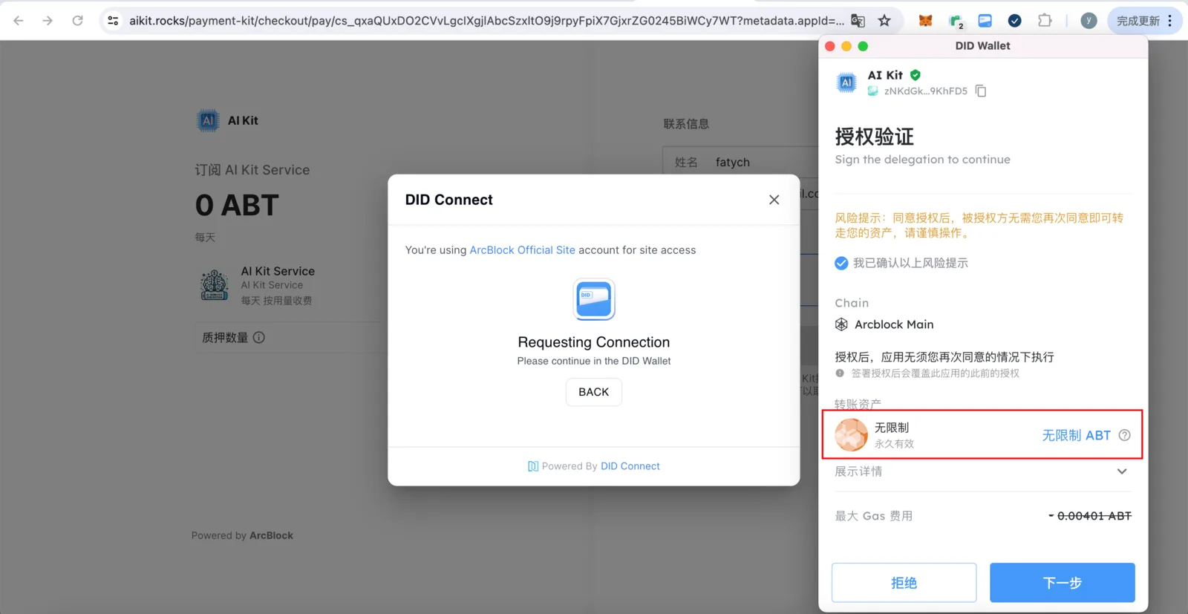The width and height of the screenshot is (1188, 614).
Task: Click Sign the delegation to continue text
Action: (922, 160)
